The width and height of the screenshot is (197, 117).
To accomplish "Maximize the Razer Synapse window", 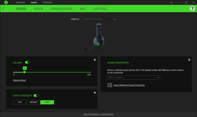I will tap(186, 2).
